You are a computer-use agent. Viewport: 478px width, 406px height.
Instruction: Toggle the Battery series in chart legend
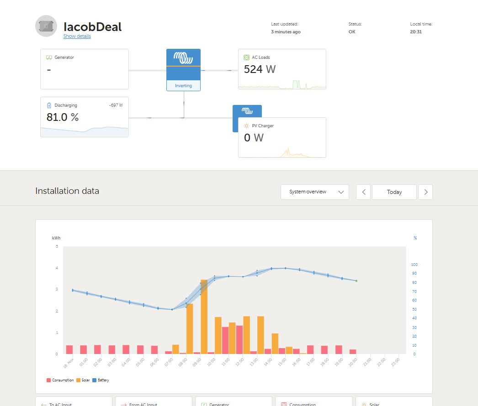[101, 380]
